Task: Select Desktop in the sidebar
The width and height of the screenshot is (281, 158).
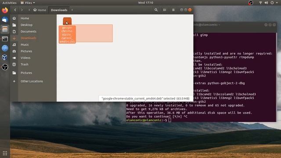Action: (x=26, y=25)
